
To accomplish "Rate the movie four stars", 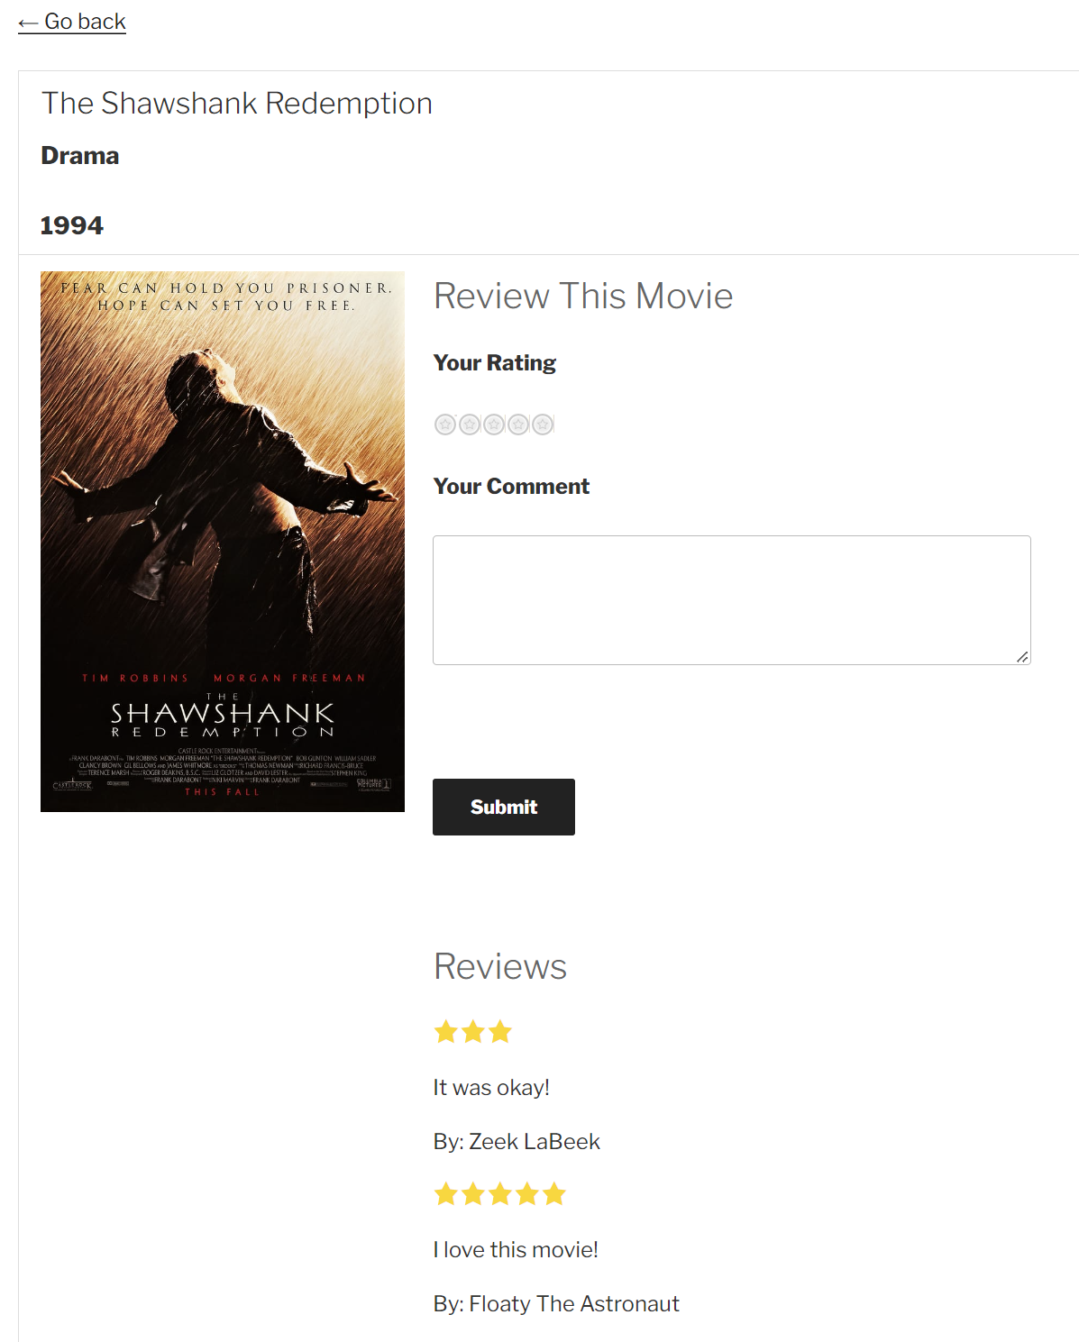I will click(x=518, y=425).
